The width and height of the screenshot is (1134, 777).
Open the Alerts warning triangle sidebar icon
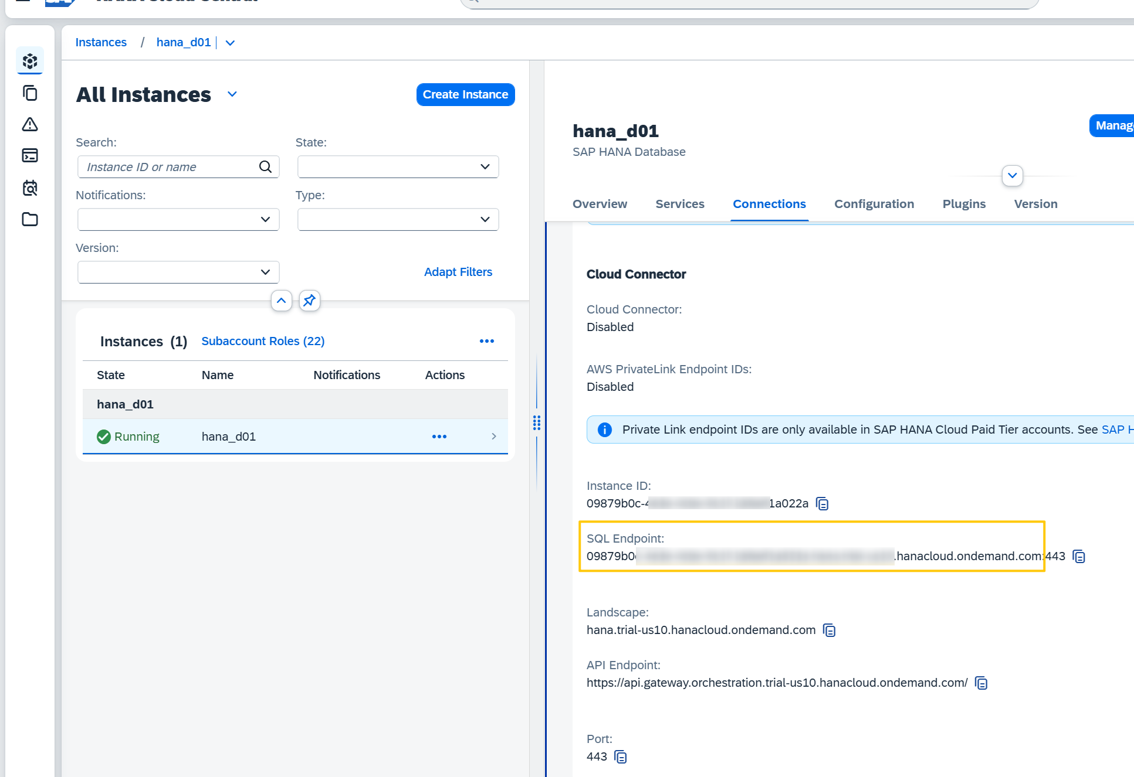30,124
